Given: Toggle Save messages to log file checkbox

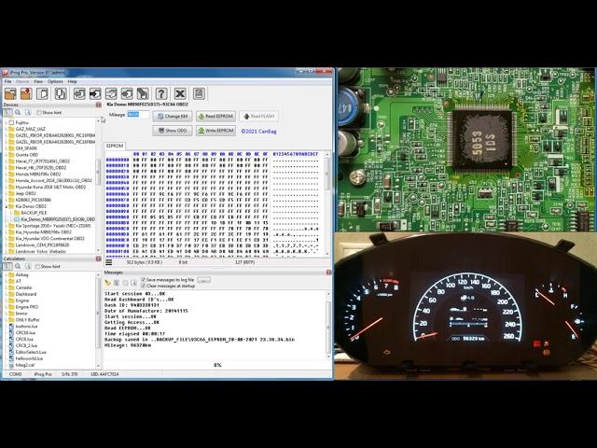Looking at the screenshot, I should (x=143, y=280).
